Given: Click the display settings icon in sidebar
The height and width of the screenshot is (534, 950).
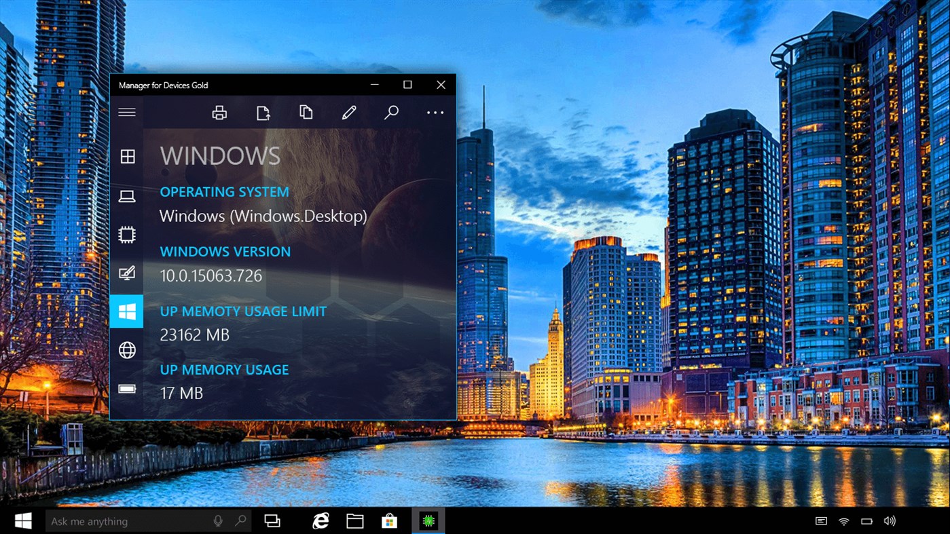Looking at the screenshot, I should pos(126,272).
